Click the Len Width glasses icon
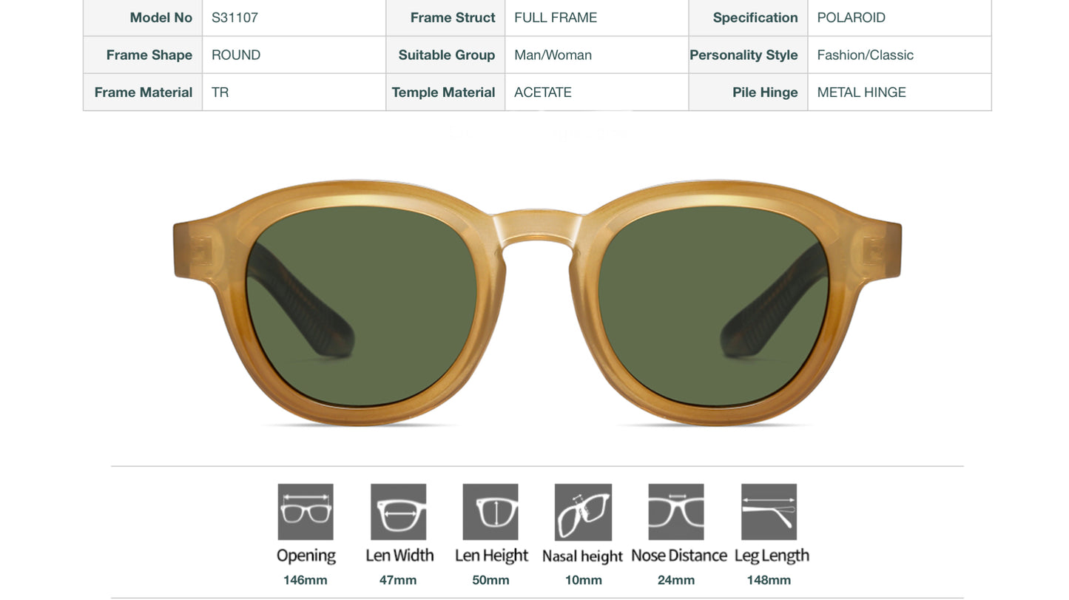Screen dimensions: 1069x600 [398, 511]
